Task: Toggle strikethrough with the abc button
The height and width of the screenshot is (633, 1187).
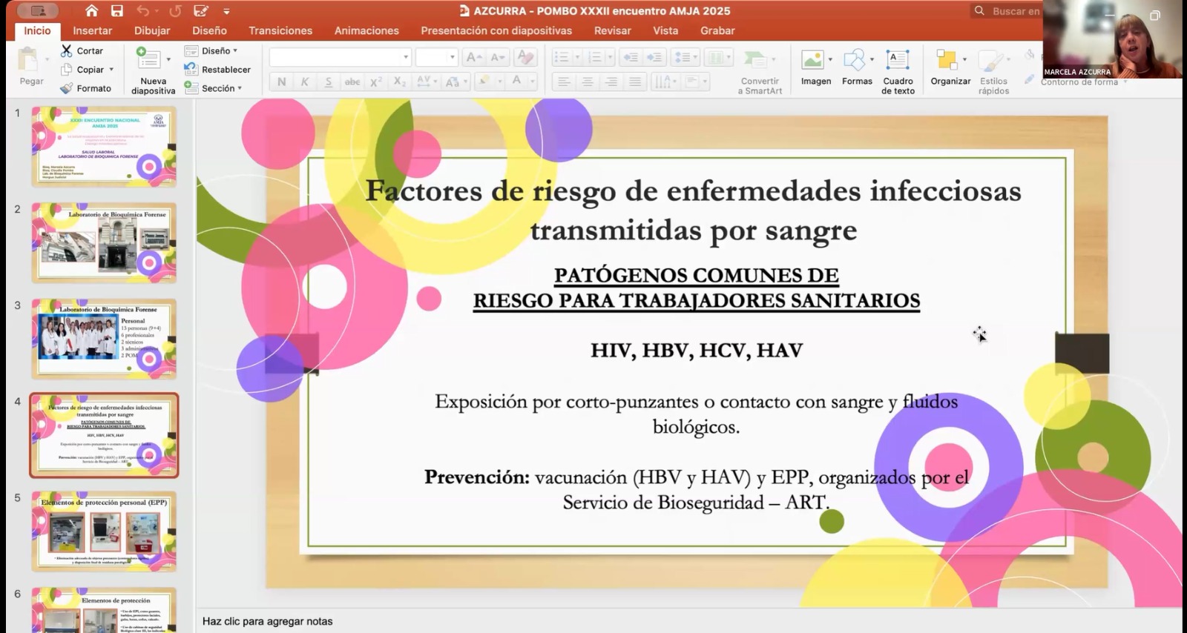Action: point(352,82)
